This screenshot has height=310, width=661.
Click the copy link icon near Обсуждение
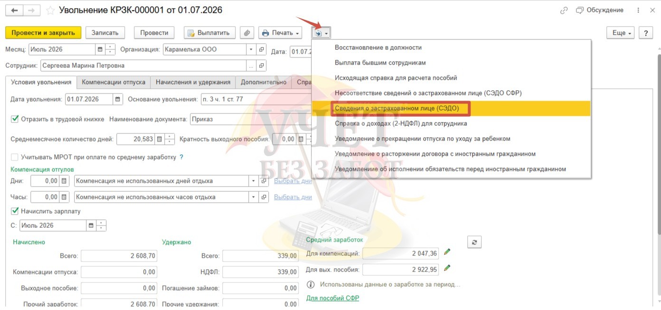pyautogui.click(x=564, y=10)
